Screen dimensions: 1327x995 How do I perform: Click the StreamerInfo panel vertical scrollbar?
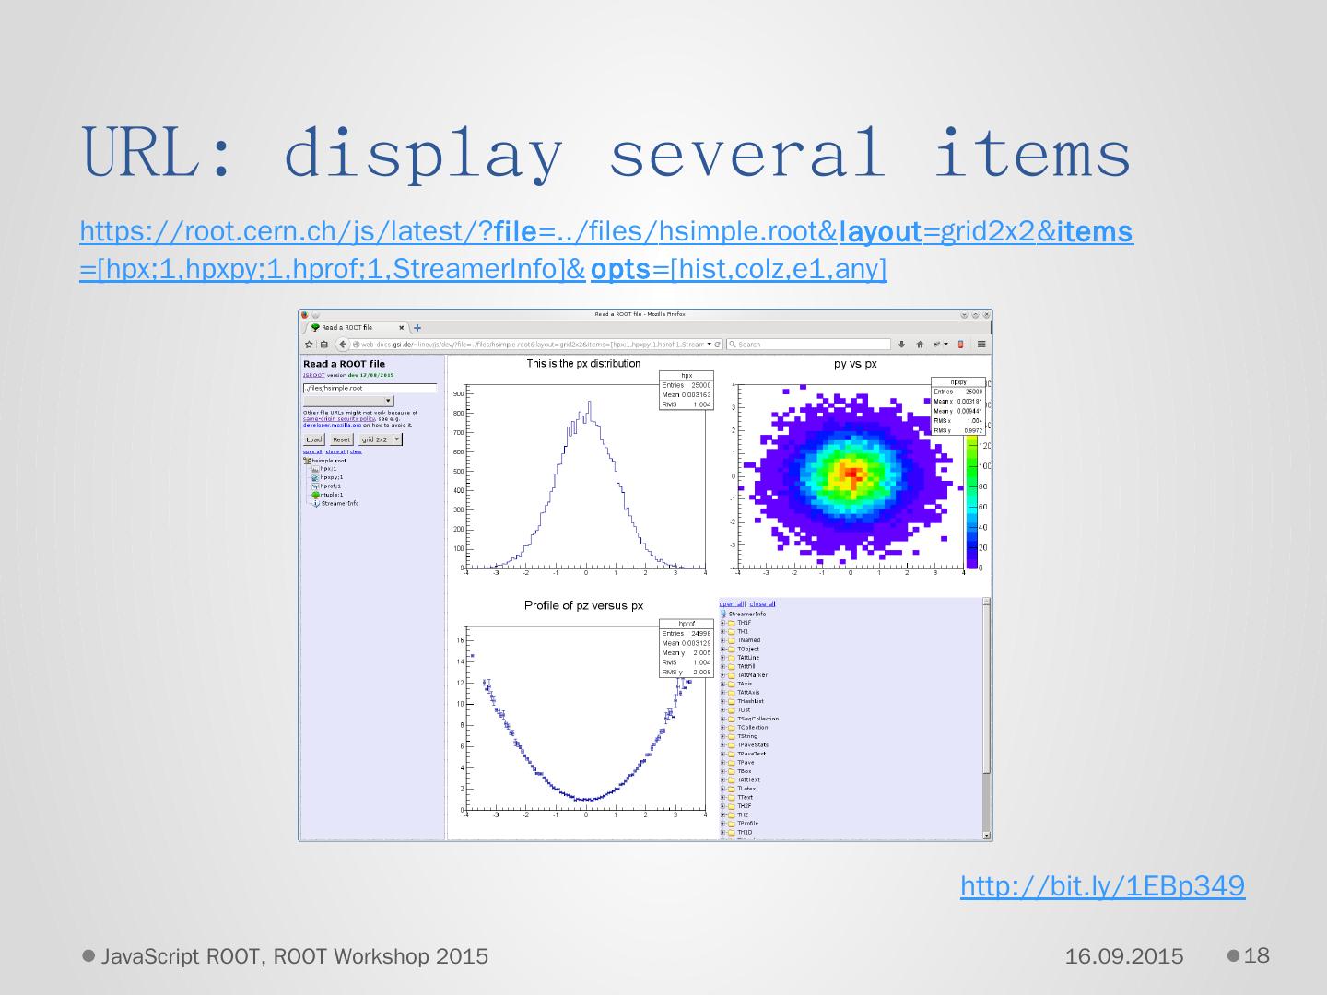click(x=987, y=691)
